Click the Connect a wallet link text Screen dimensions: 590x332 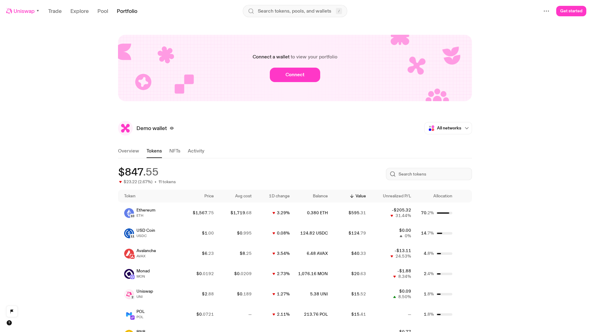271,57
